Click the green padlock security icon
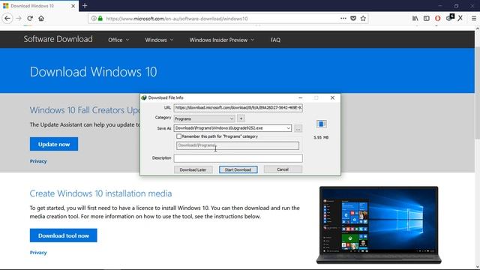Screen dimensions: 480x270 click(x=100, y=18)
